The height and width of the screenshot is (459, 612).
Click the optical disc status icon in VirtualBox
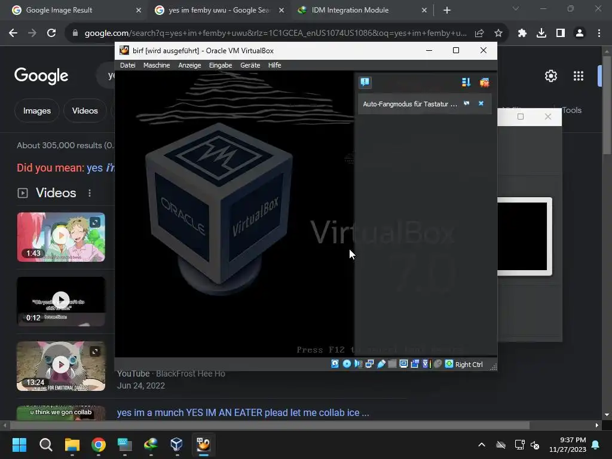click(347, 364)
